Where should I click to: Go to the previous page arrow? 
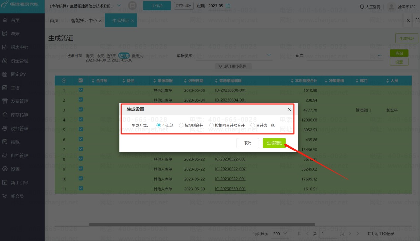tap(307, 234)
